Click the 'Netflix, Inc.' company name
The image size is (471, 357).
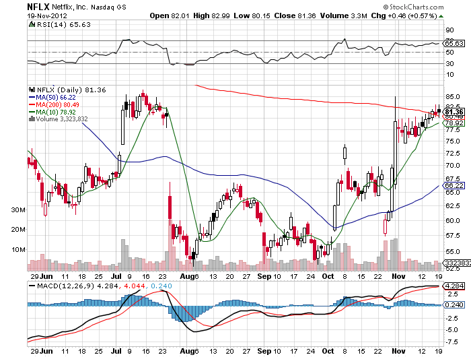coord(70,7)
